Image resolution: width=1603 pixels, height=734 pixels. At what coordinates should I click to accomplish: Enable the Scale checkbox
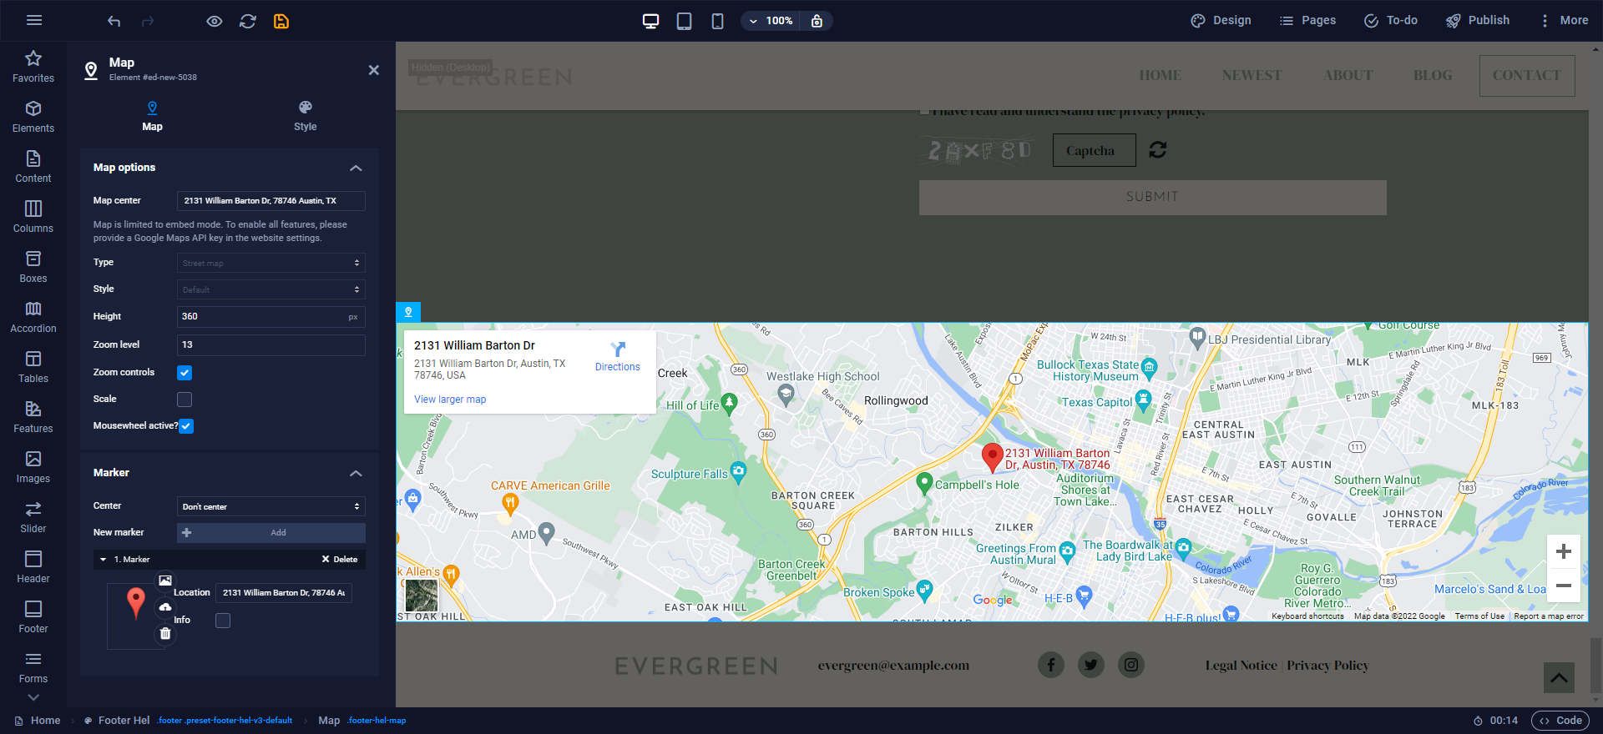click(x=185, y=400)
